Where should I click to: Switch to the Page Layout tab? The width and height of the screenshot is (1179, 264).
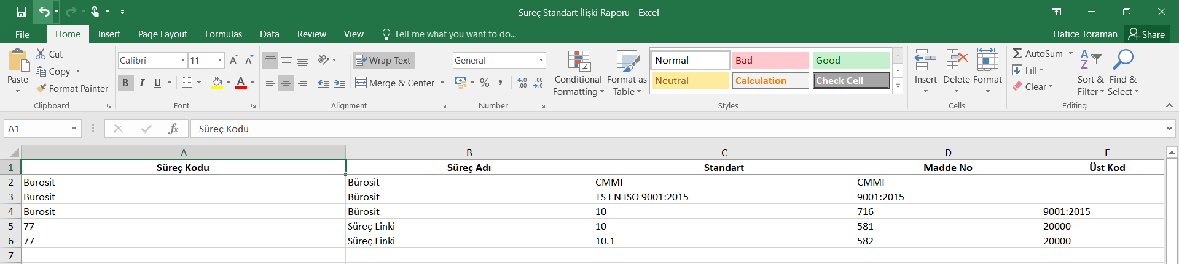click(162, 34)
